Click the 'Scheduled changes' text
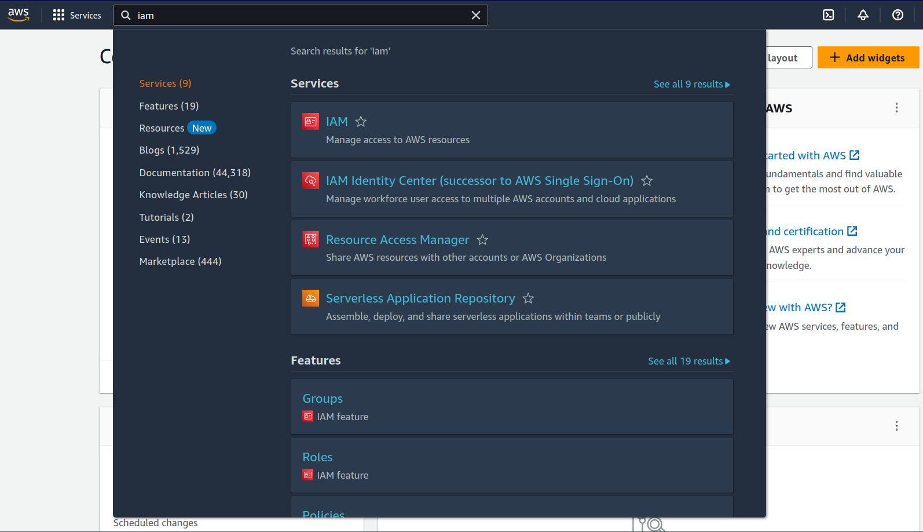Image resolution: width=923 pixels, height=532 pixels. coord(155,523)
